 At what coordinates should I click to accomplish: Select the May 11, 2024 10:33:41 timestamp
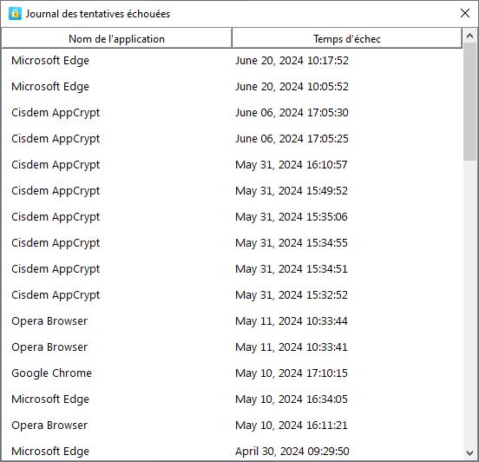[x=291, y=347]
